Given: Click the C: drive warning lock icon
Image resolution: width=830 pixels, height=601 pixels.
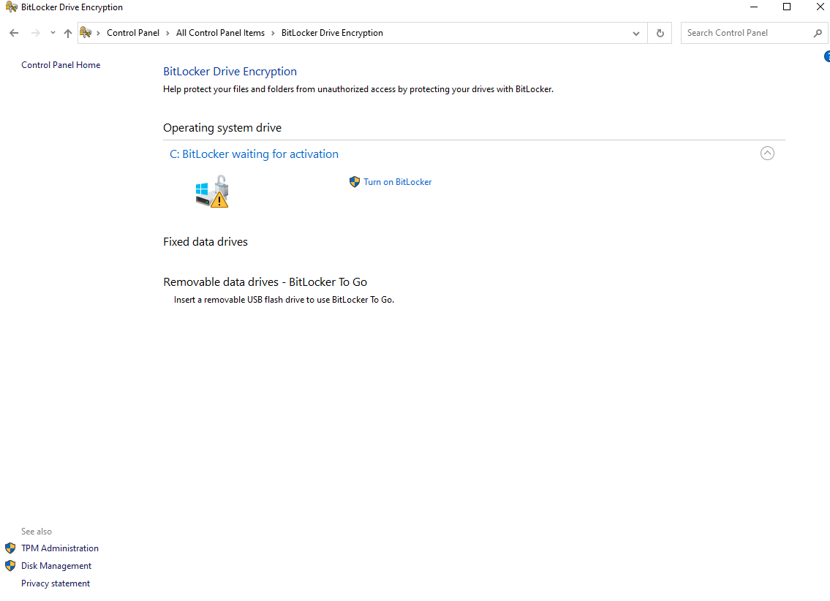Looking at the screenshot, I should [212, 192].
